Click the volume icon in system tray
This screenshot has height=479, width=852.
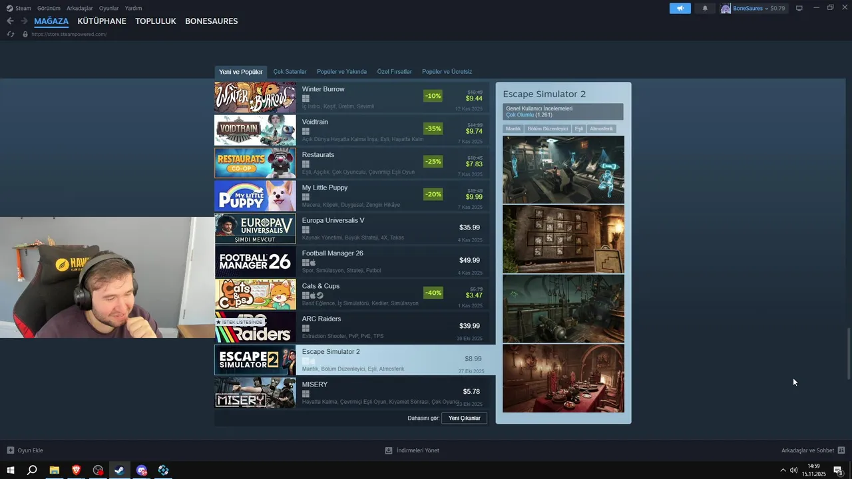(793, 470)
